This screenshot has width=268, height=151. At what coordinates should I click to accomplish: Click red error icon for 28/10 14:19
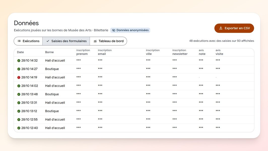(x=19, y=77)
